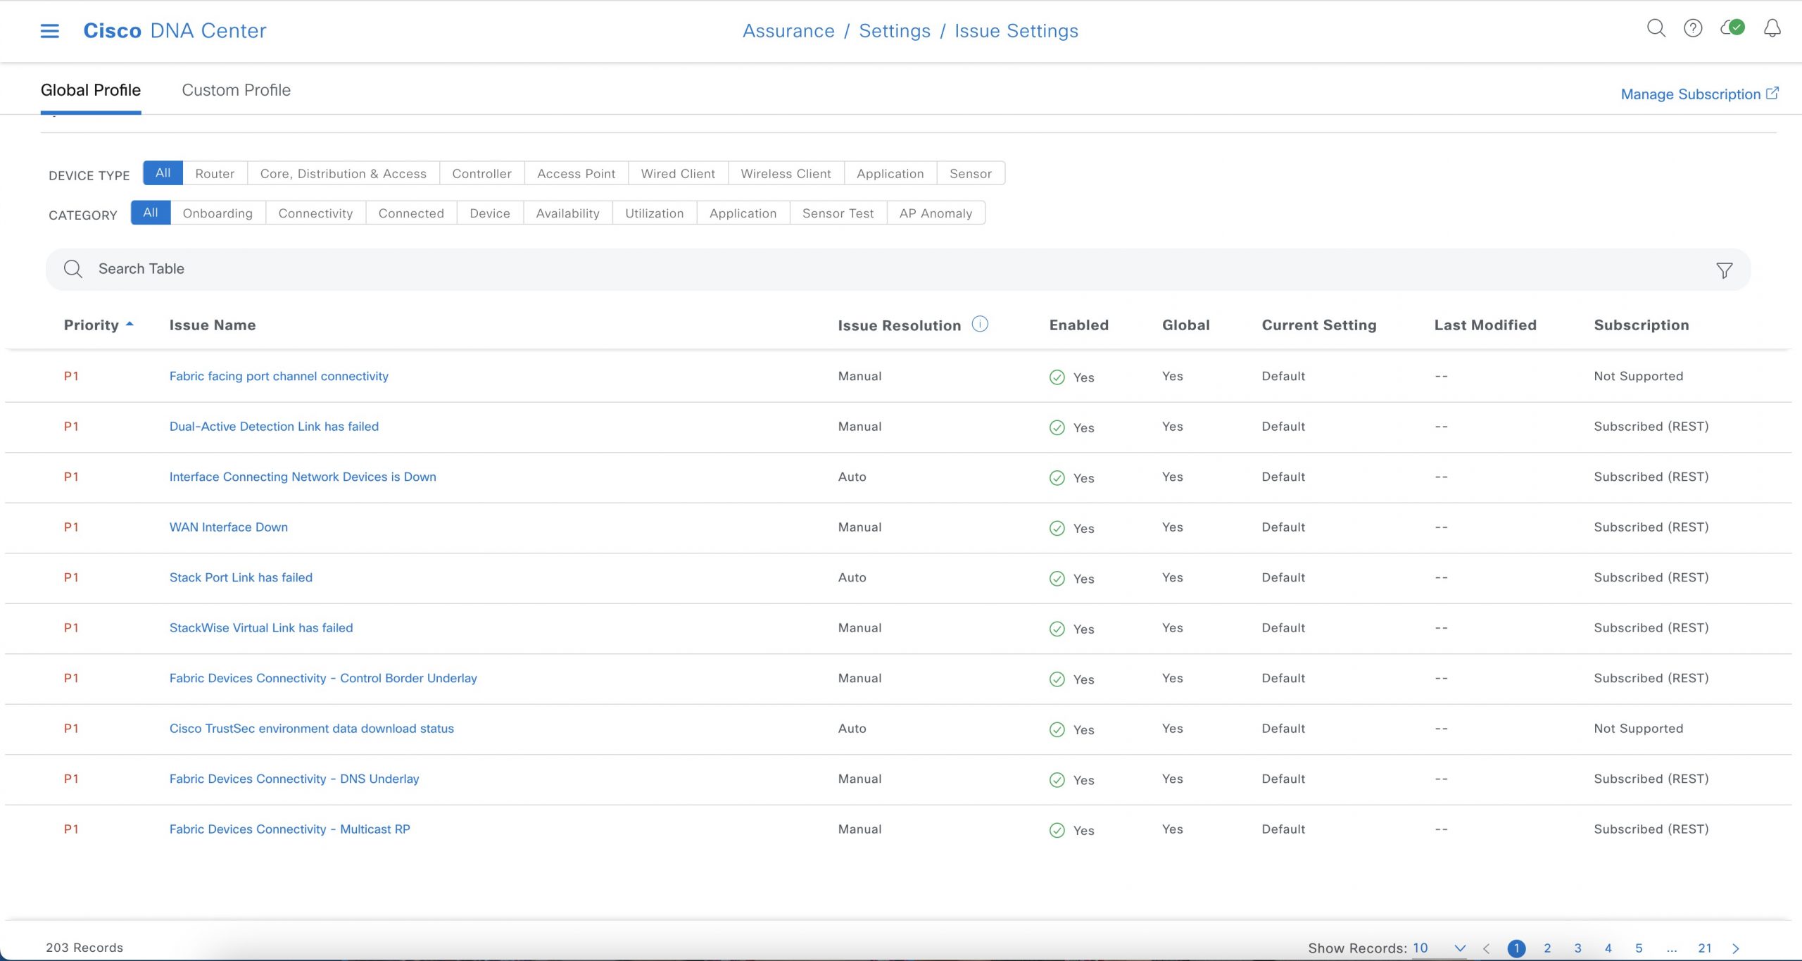This screenshot has height=961, width=1802.
Task: Select Onboarding category filter
Action: (x=218, y=213)
